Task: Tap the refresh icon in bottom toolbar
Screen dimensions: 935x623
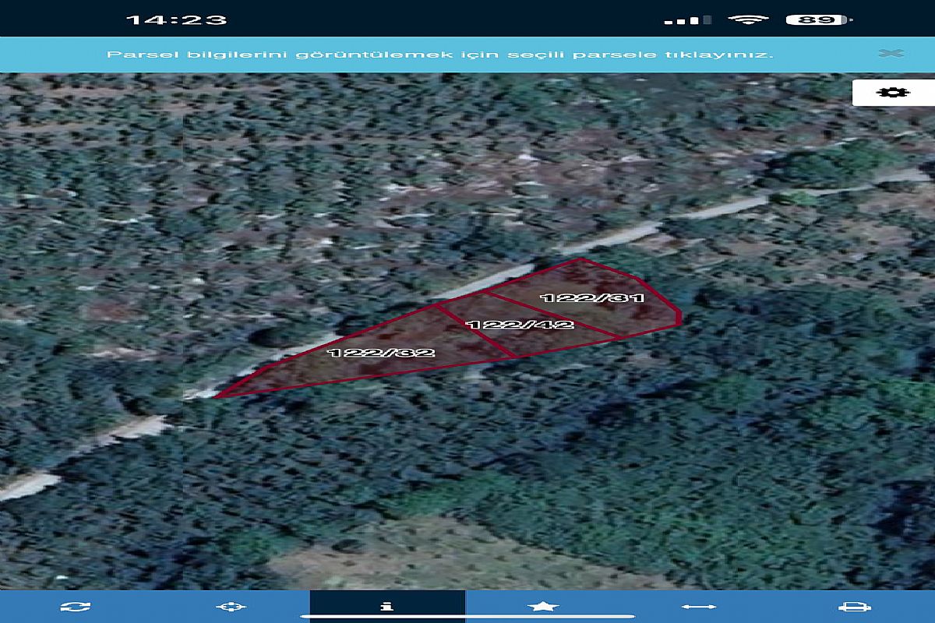Action: (76, 607)
